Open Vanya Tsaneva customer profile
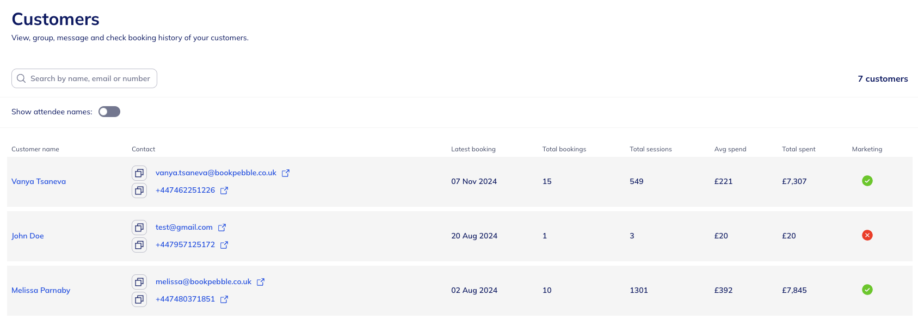Screen dimensions: 918x319 click(x=39, y=181)
